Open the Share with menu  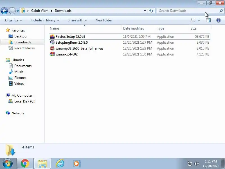[x=77, y=20]
